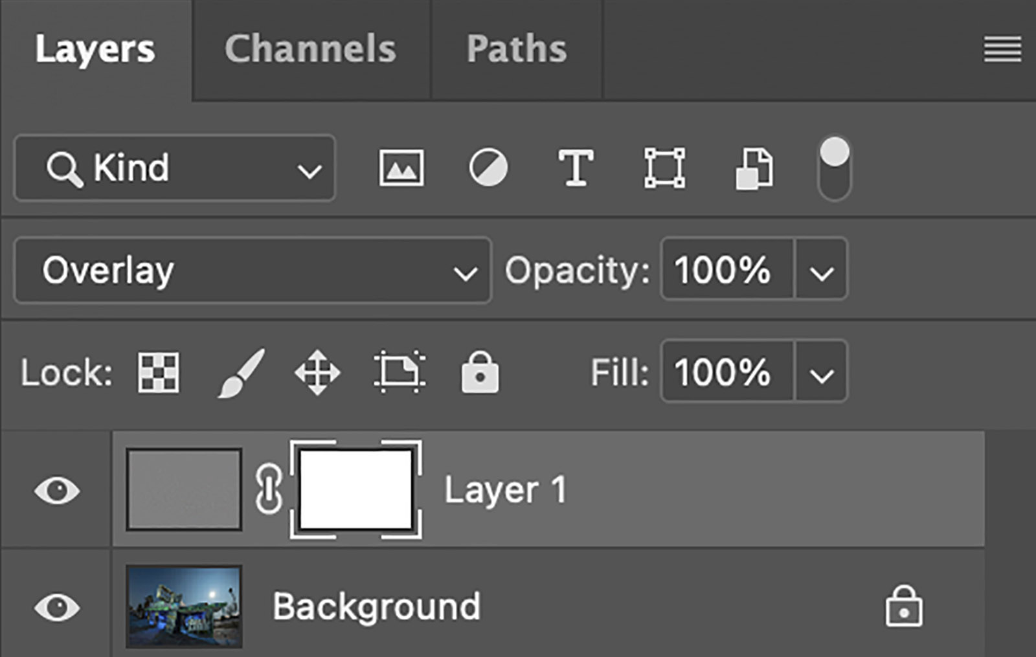
Task: Lock image pixels brush icon
Action: click(241, 373)
